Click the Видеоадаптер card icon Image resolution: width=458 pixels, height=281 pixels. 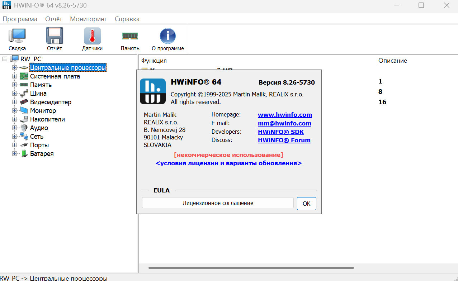[x=24, y=102]
